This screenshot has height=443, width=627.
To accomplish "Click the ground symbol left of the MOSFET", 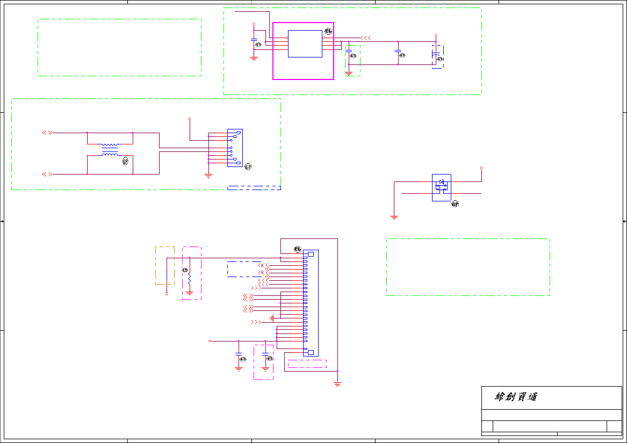I will pos(394,218).
